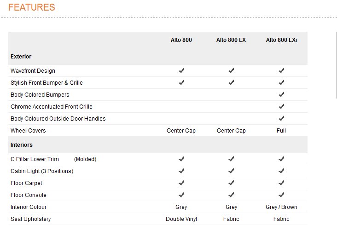This screenshot has height=226, width=337.
Task: Click Body Colored Bumpers checkmark for LXi
Action: 281,94
